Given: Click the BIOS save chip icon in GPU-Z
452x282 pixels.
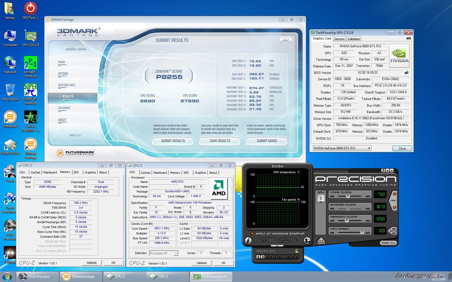Looking at the screenshot, I should coord(406,73).
